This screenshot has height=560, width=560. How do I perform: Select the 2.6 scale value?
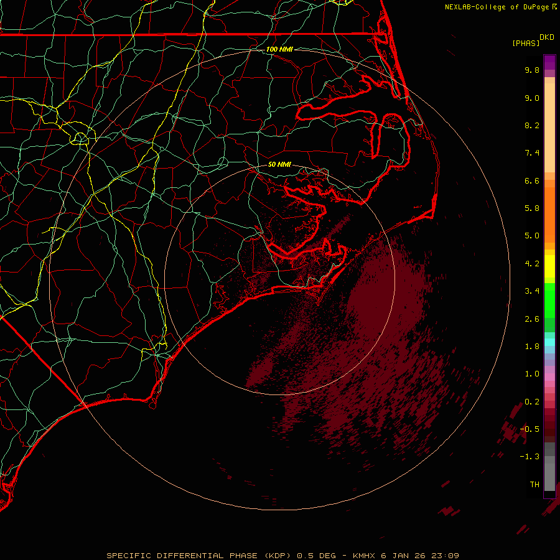(532, 319)
